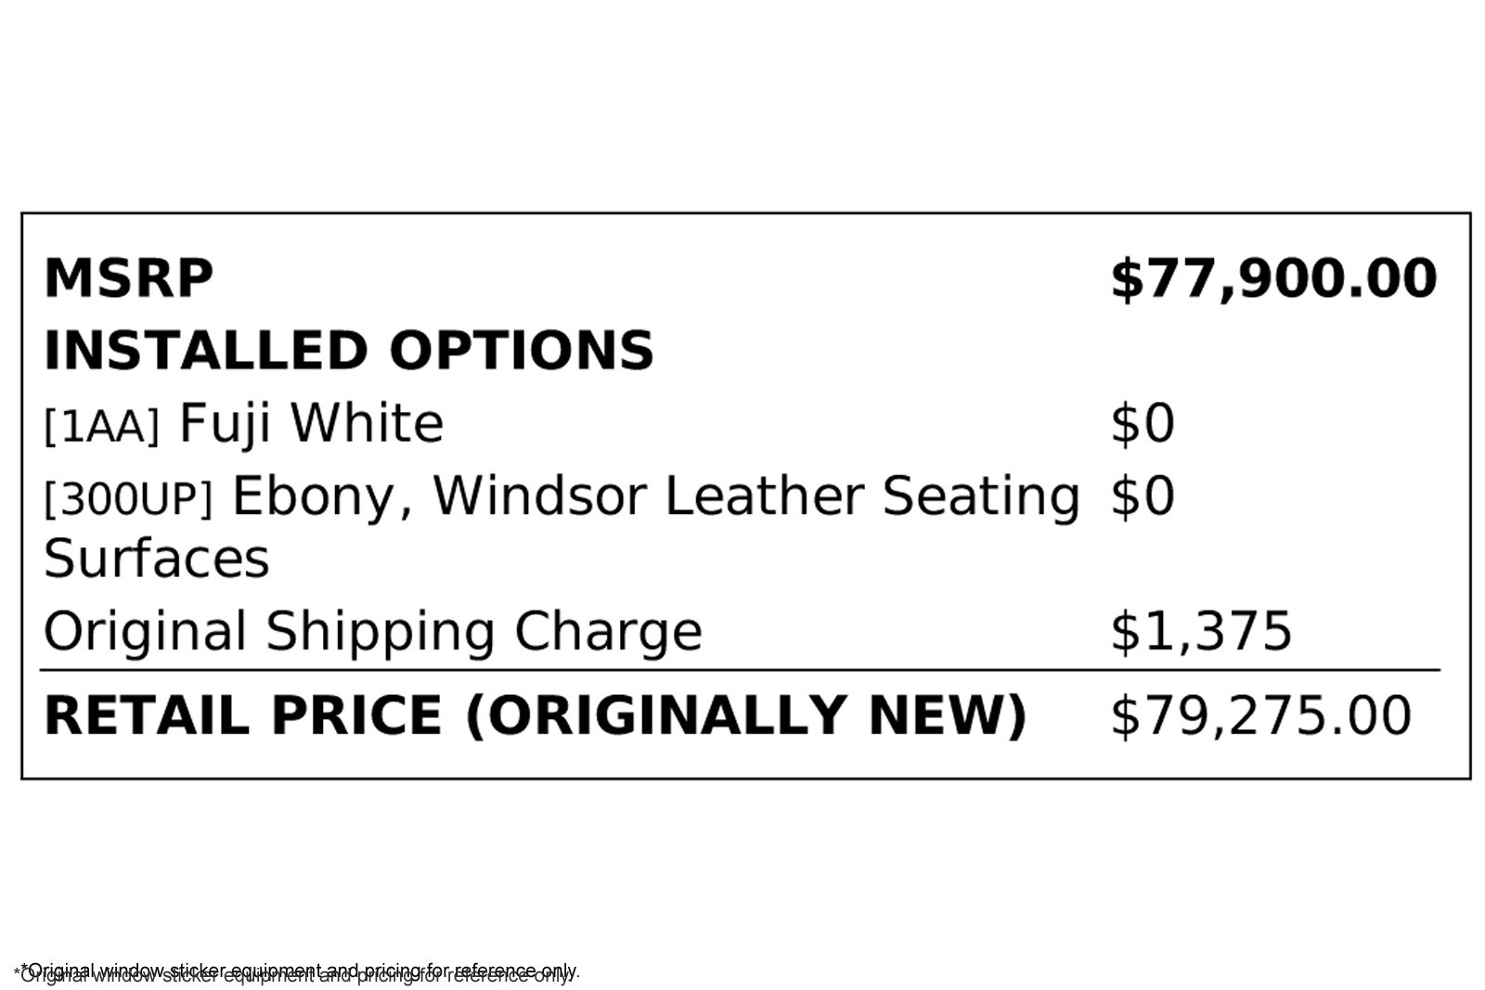Click the Windsor Leather Seating text

(755, 495)
